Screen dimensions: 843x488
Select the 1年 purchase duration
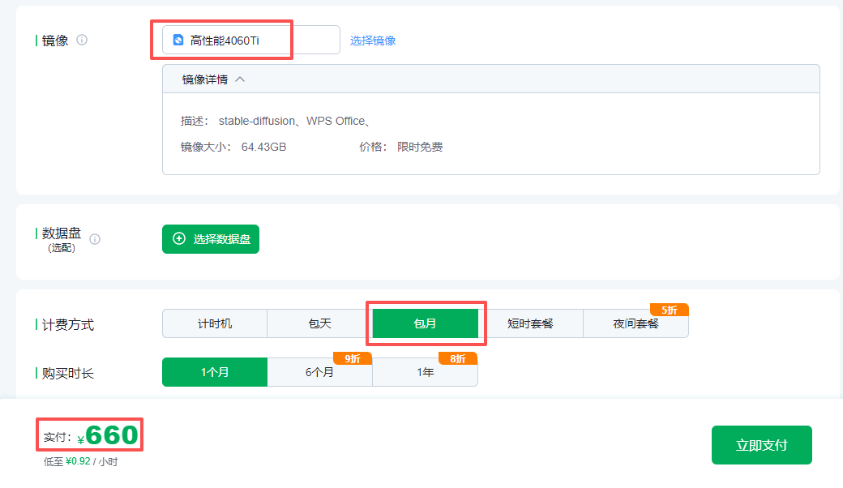425,374
